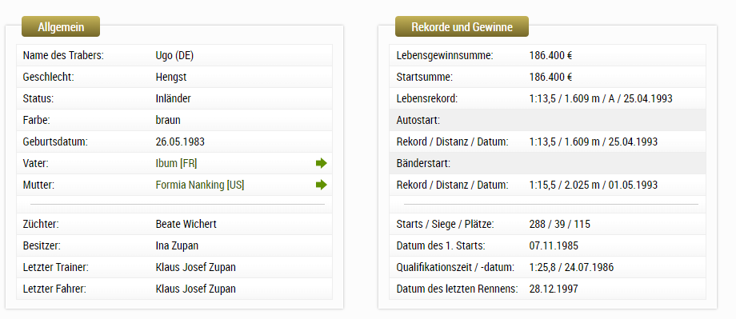The height and width of the screenshot is (319, 736).
Task: Click the Lebensgewinnsumme value 186.400 €
Action: [550, 55]
